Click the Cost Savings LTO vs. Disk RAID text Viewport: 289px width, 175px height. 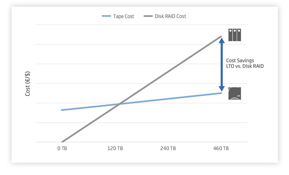245,63
